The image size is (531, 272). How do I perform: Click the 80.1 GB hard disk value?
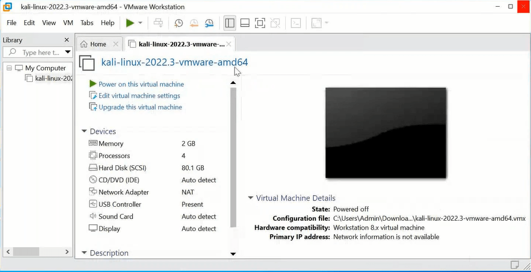193,168
